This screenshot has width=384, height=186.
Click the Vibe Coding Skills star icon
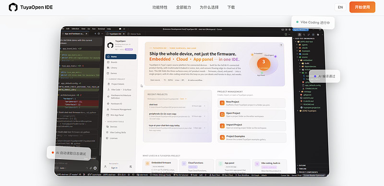coord(108,132)
